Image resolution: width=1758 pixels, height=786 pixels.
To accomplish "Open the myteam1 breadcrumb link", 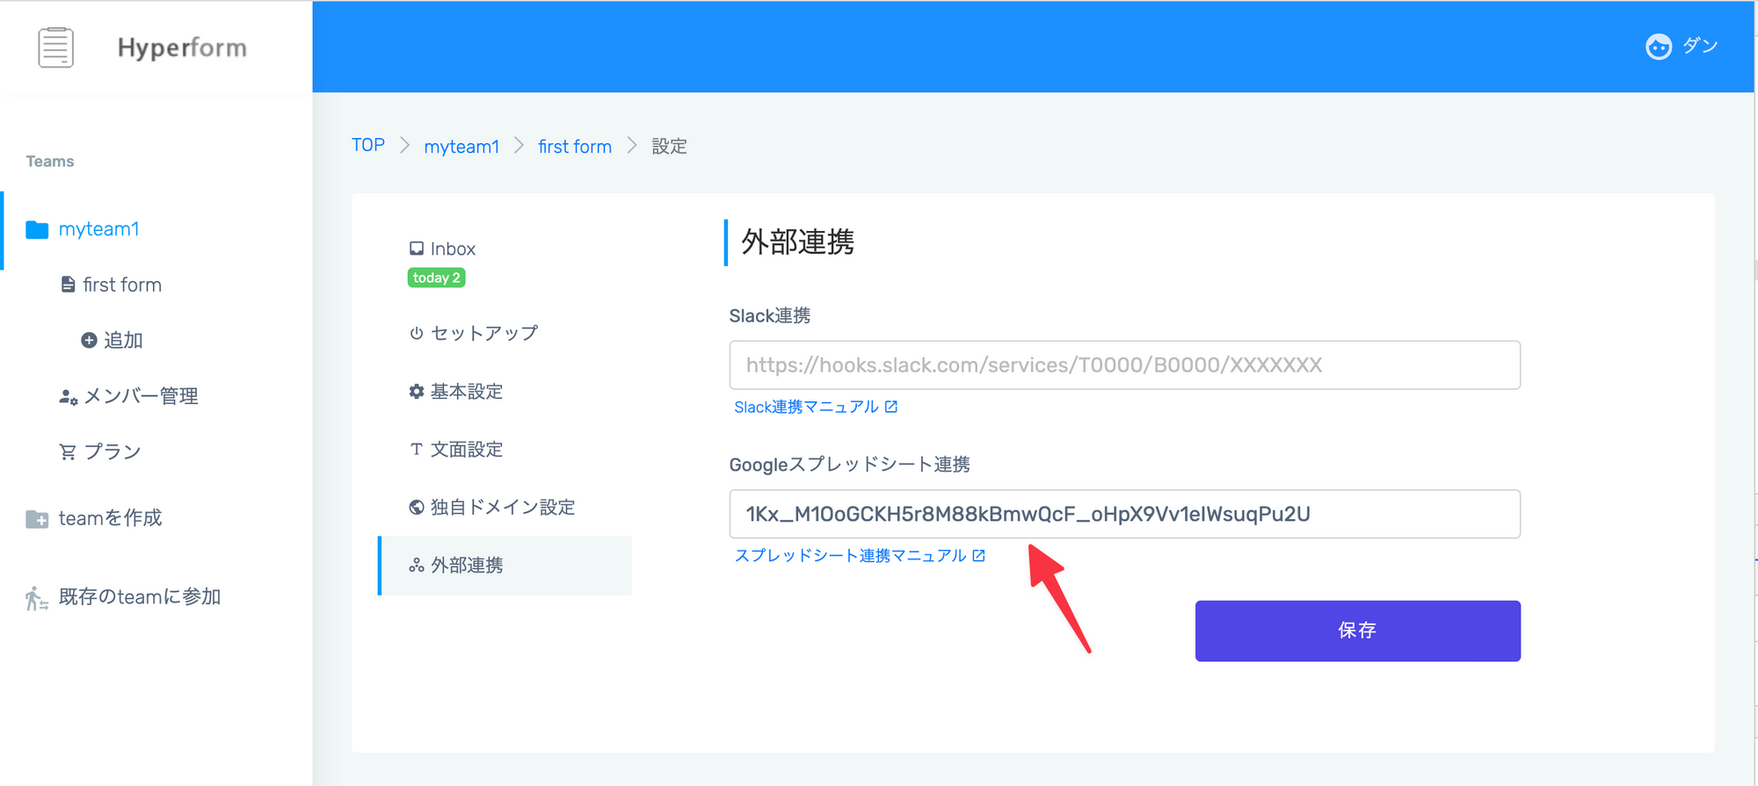I will coord(461,147).
